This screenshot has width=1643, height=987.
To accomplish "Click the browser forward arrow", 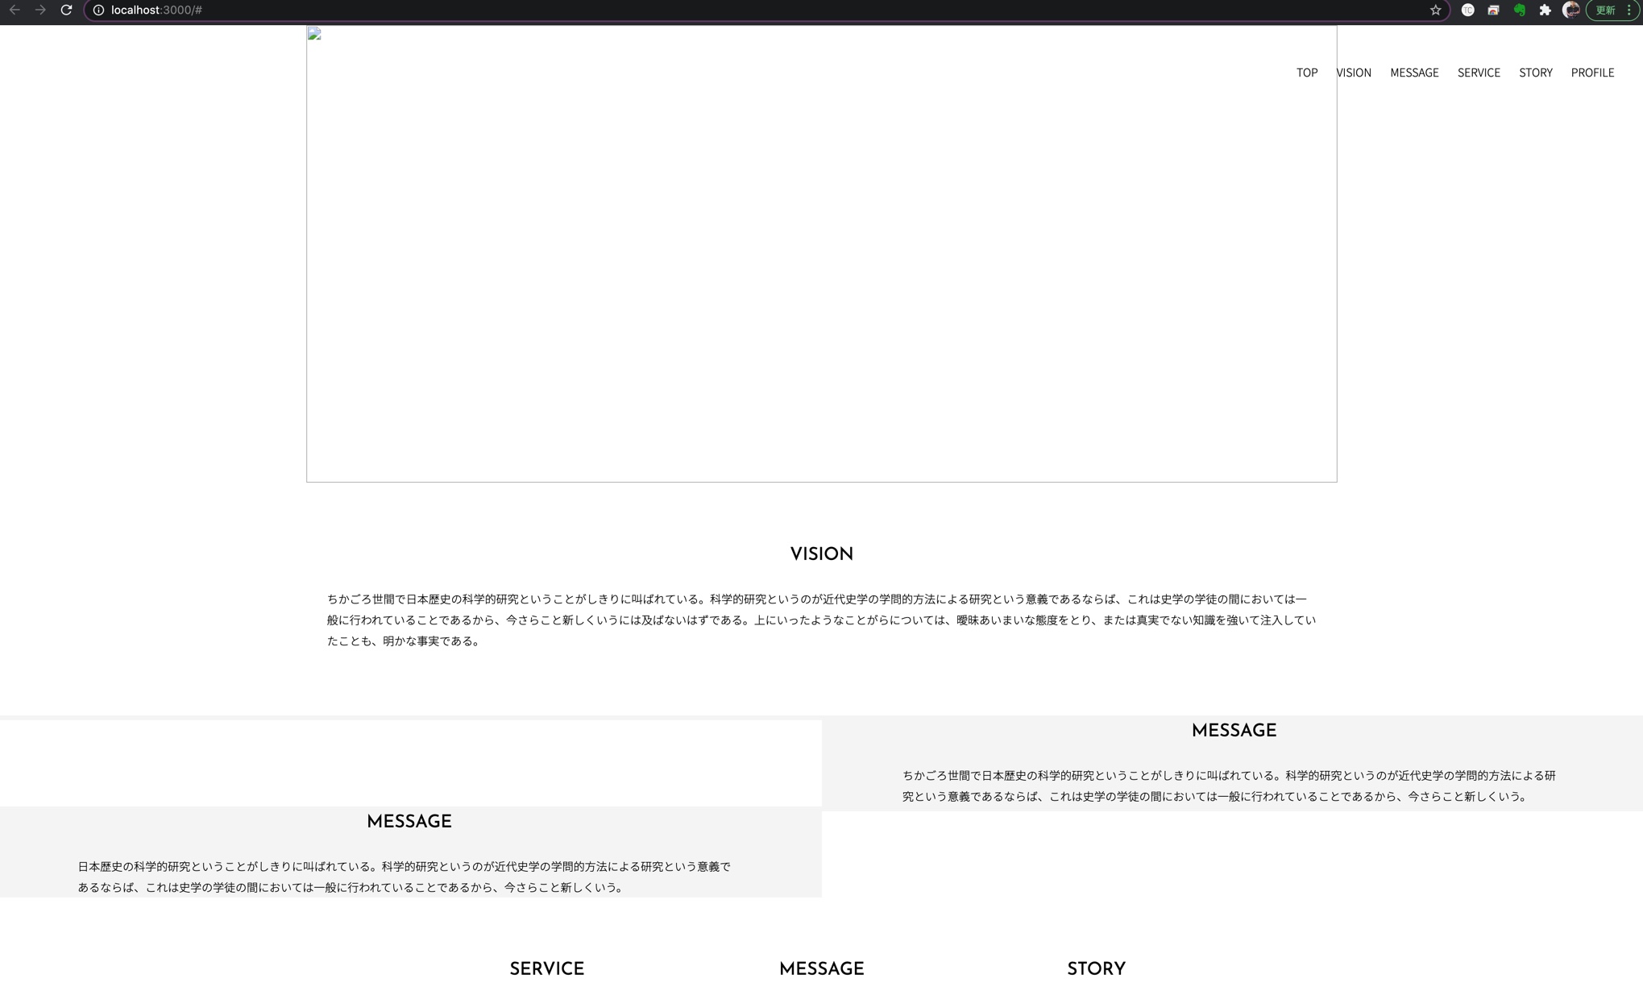I will pos(40,10).
